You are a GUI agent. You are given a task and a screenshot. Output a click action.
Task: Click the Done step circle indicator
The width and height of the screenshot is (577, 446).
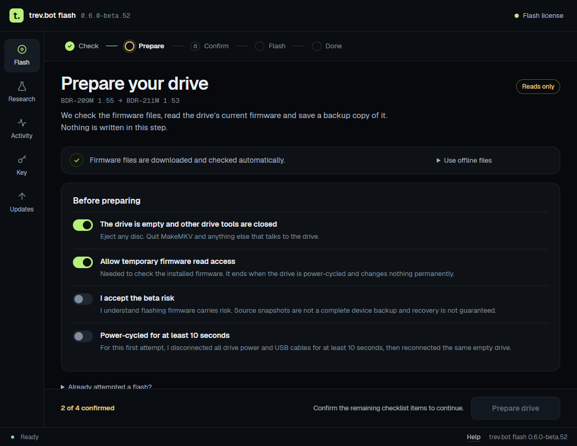click(316, 46)
